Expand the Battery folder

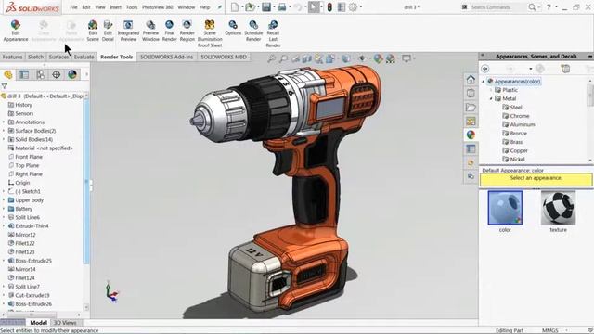4,209
